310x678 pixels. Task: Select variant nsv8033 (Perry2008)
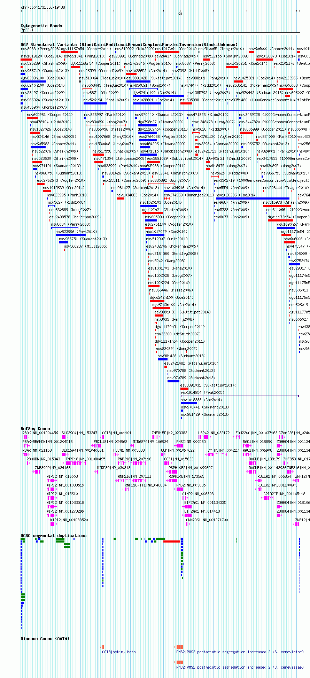coord(40,49)
